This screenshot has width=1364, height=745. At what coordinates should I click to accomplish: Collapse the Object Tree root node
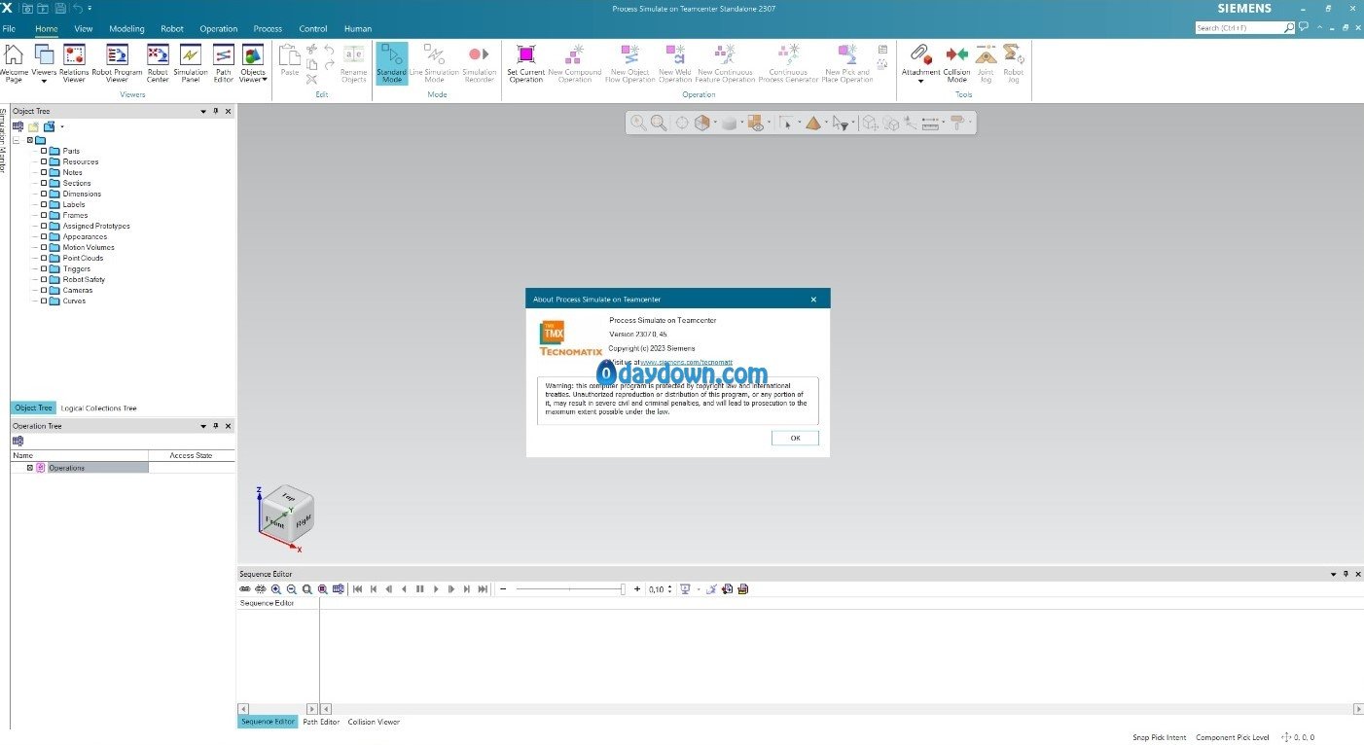click(x=17, y=140)
